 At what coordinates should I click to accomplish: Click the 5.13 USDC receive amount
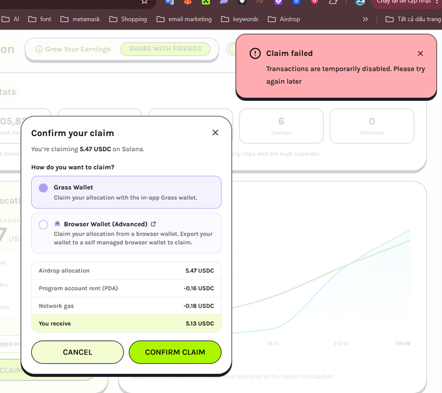pyautogui.click(x=200, y=323)
